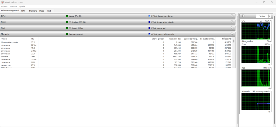Click the green disk I/O indicator square
Viewport: 276px width, 127px height.
click(67, 22)
